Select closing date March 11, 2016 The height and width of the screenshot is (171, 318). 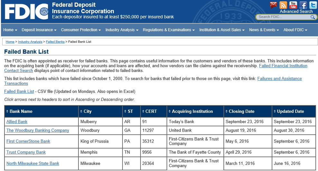(x=248, y=164)
